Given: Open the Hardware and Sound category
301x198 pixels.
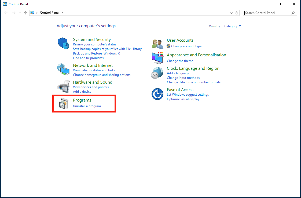Looking at the screenshot, I should [x=93, y=82].
